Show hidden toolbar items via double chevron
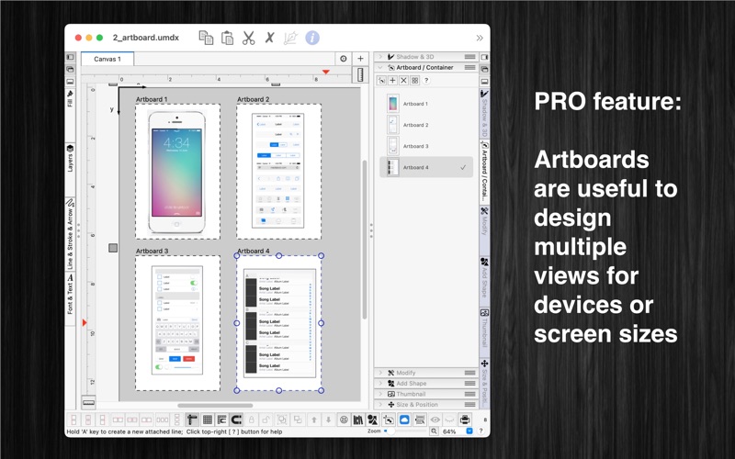The image size is (735, 459). pos(480,38)
